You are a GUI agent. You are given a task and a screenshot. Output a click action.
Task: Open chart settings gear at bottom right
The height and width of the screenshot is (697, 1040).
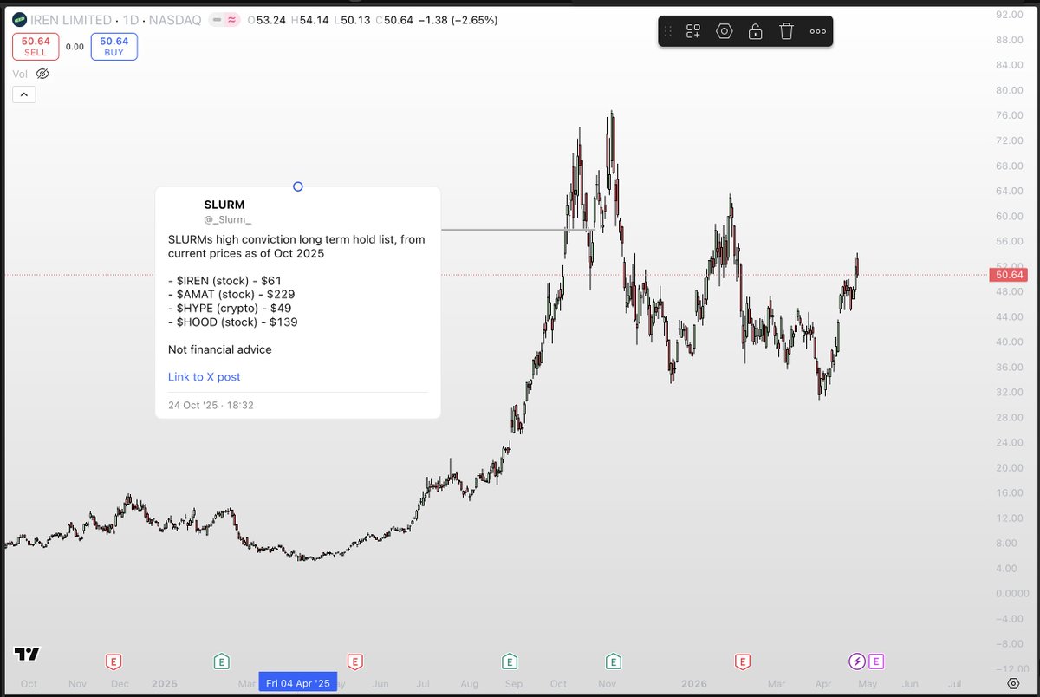tap(1013, 683)
